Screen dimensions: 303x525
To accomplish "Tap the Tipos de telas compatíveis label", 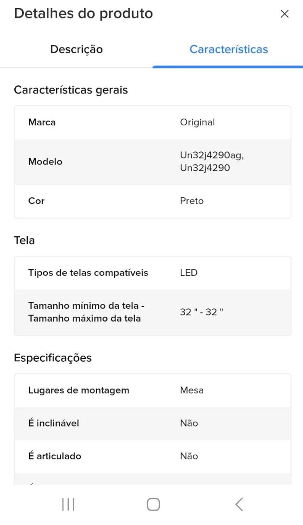I will pyautogui.click(x=88, y=273).
